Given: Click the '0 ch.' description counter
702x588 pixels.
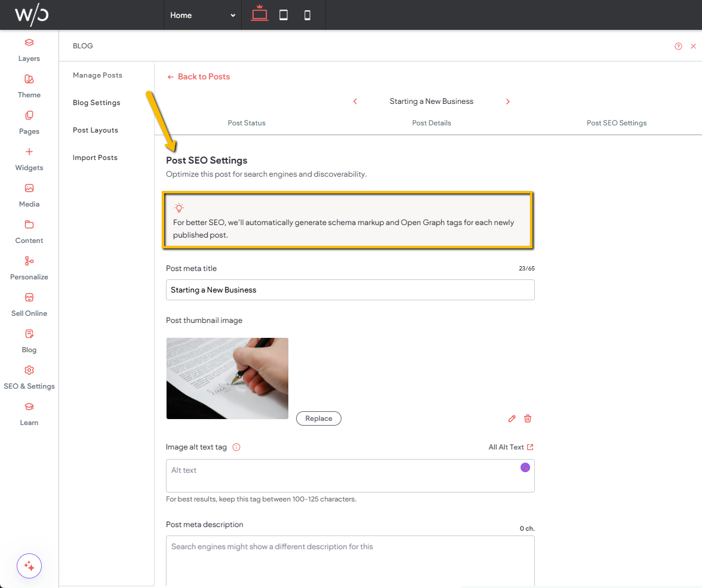Looking at the screenshot, I should pyautogui.click(x=527, y=528).
